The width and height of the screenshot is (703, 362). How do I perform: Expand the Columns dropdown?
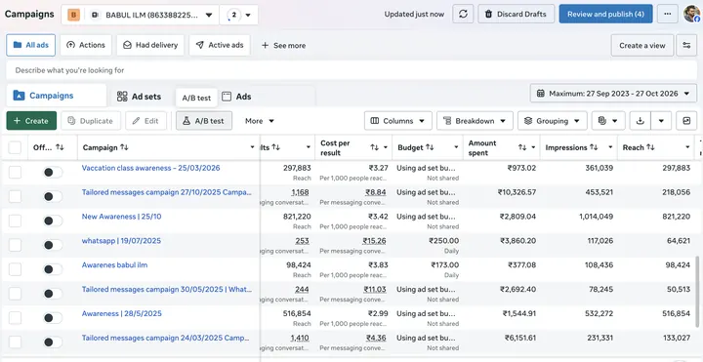398,121
